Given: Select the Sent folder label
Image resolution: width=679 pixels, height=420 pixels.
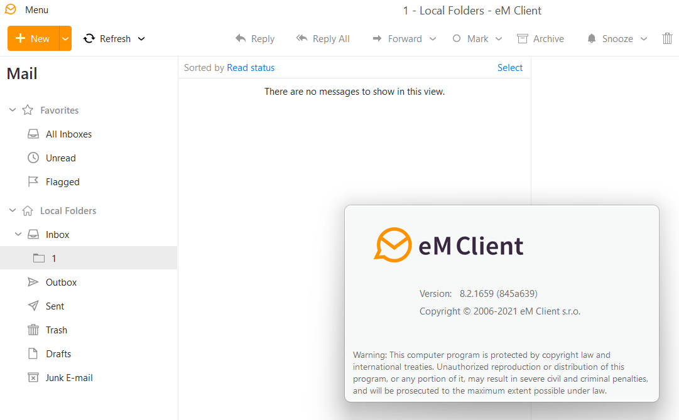Looking at the screenshot, I should coord(55,306).
